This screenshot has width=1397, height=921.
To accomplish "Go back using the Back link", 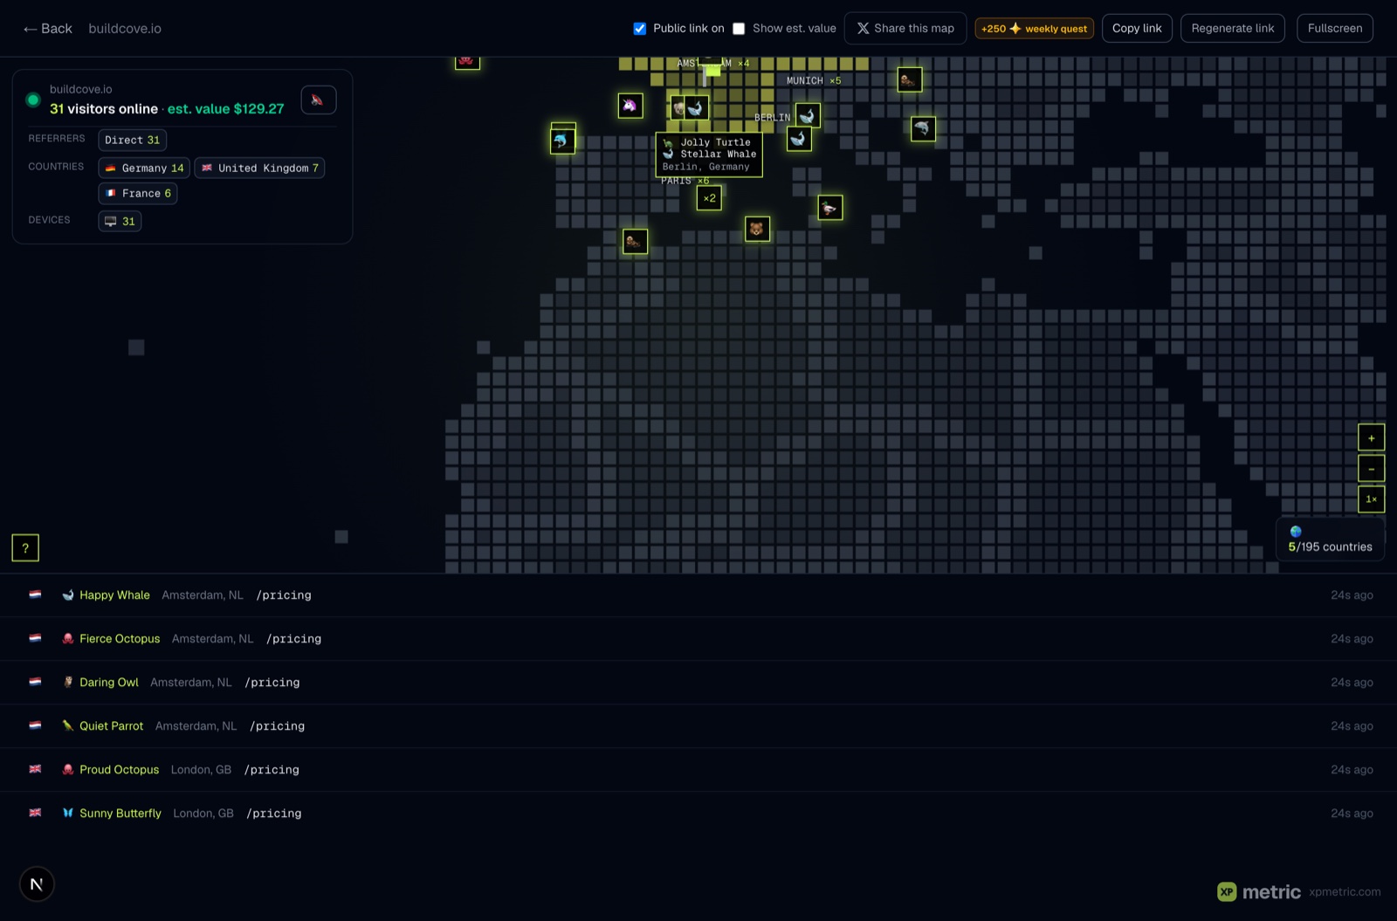I will [x=48, y=29].
